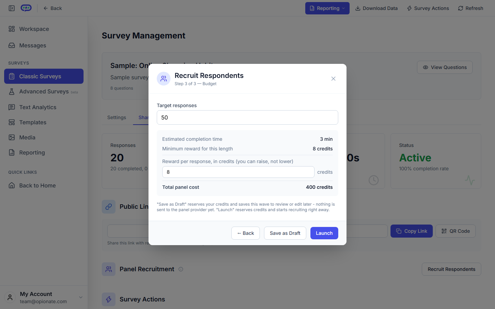The height and width of the screenshot is (309, 495).
Task: Click 'Minimum reward for this length' text
Action: click(x=197, y=149)
